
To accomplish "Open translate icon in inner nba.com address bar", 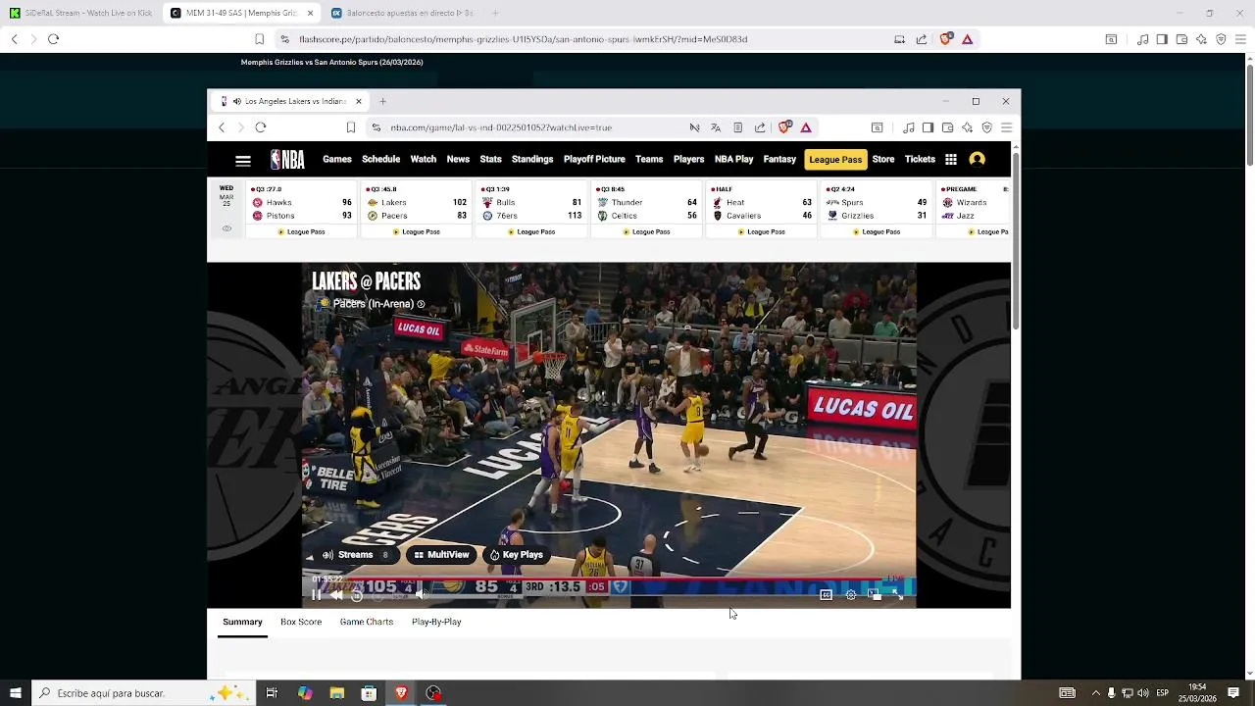I will [x=716, y=127].
